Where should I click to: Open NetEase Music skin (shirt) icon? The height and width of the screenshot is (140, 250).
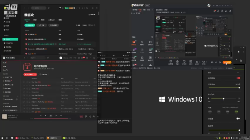(x=75, y=58)
